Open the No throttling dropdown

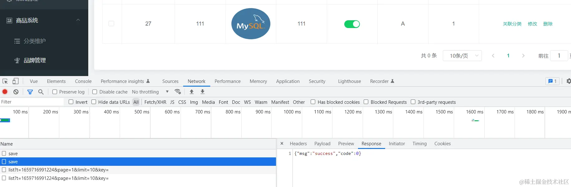pyautogui.click(x=150, y=92)
